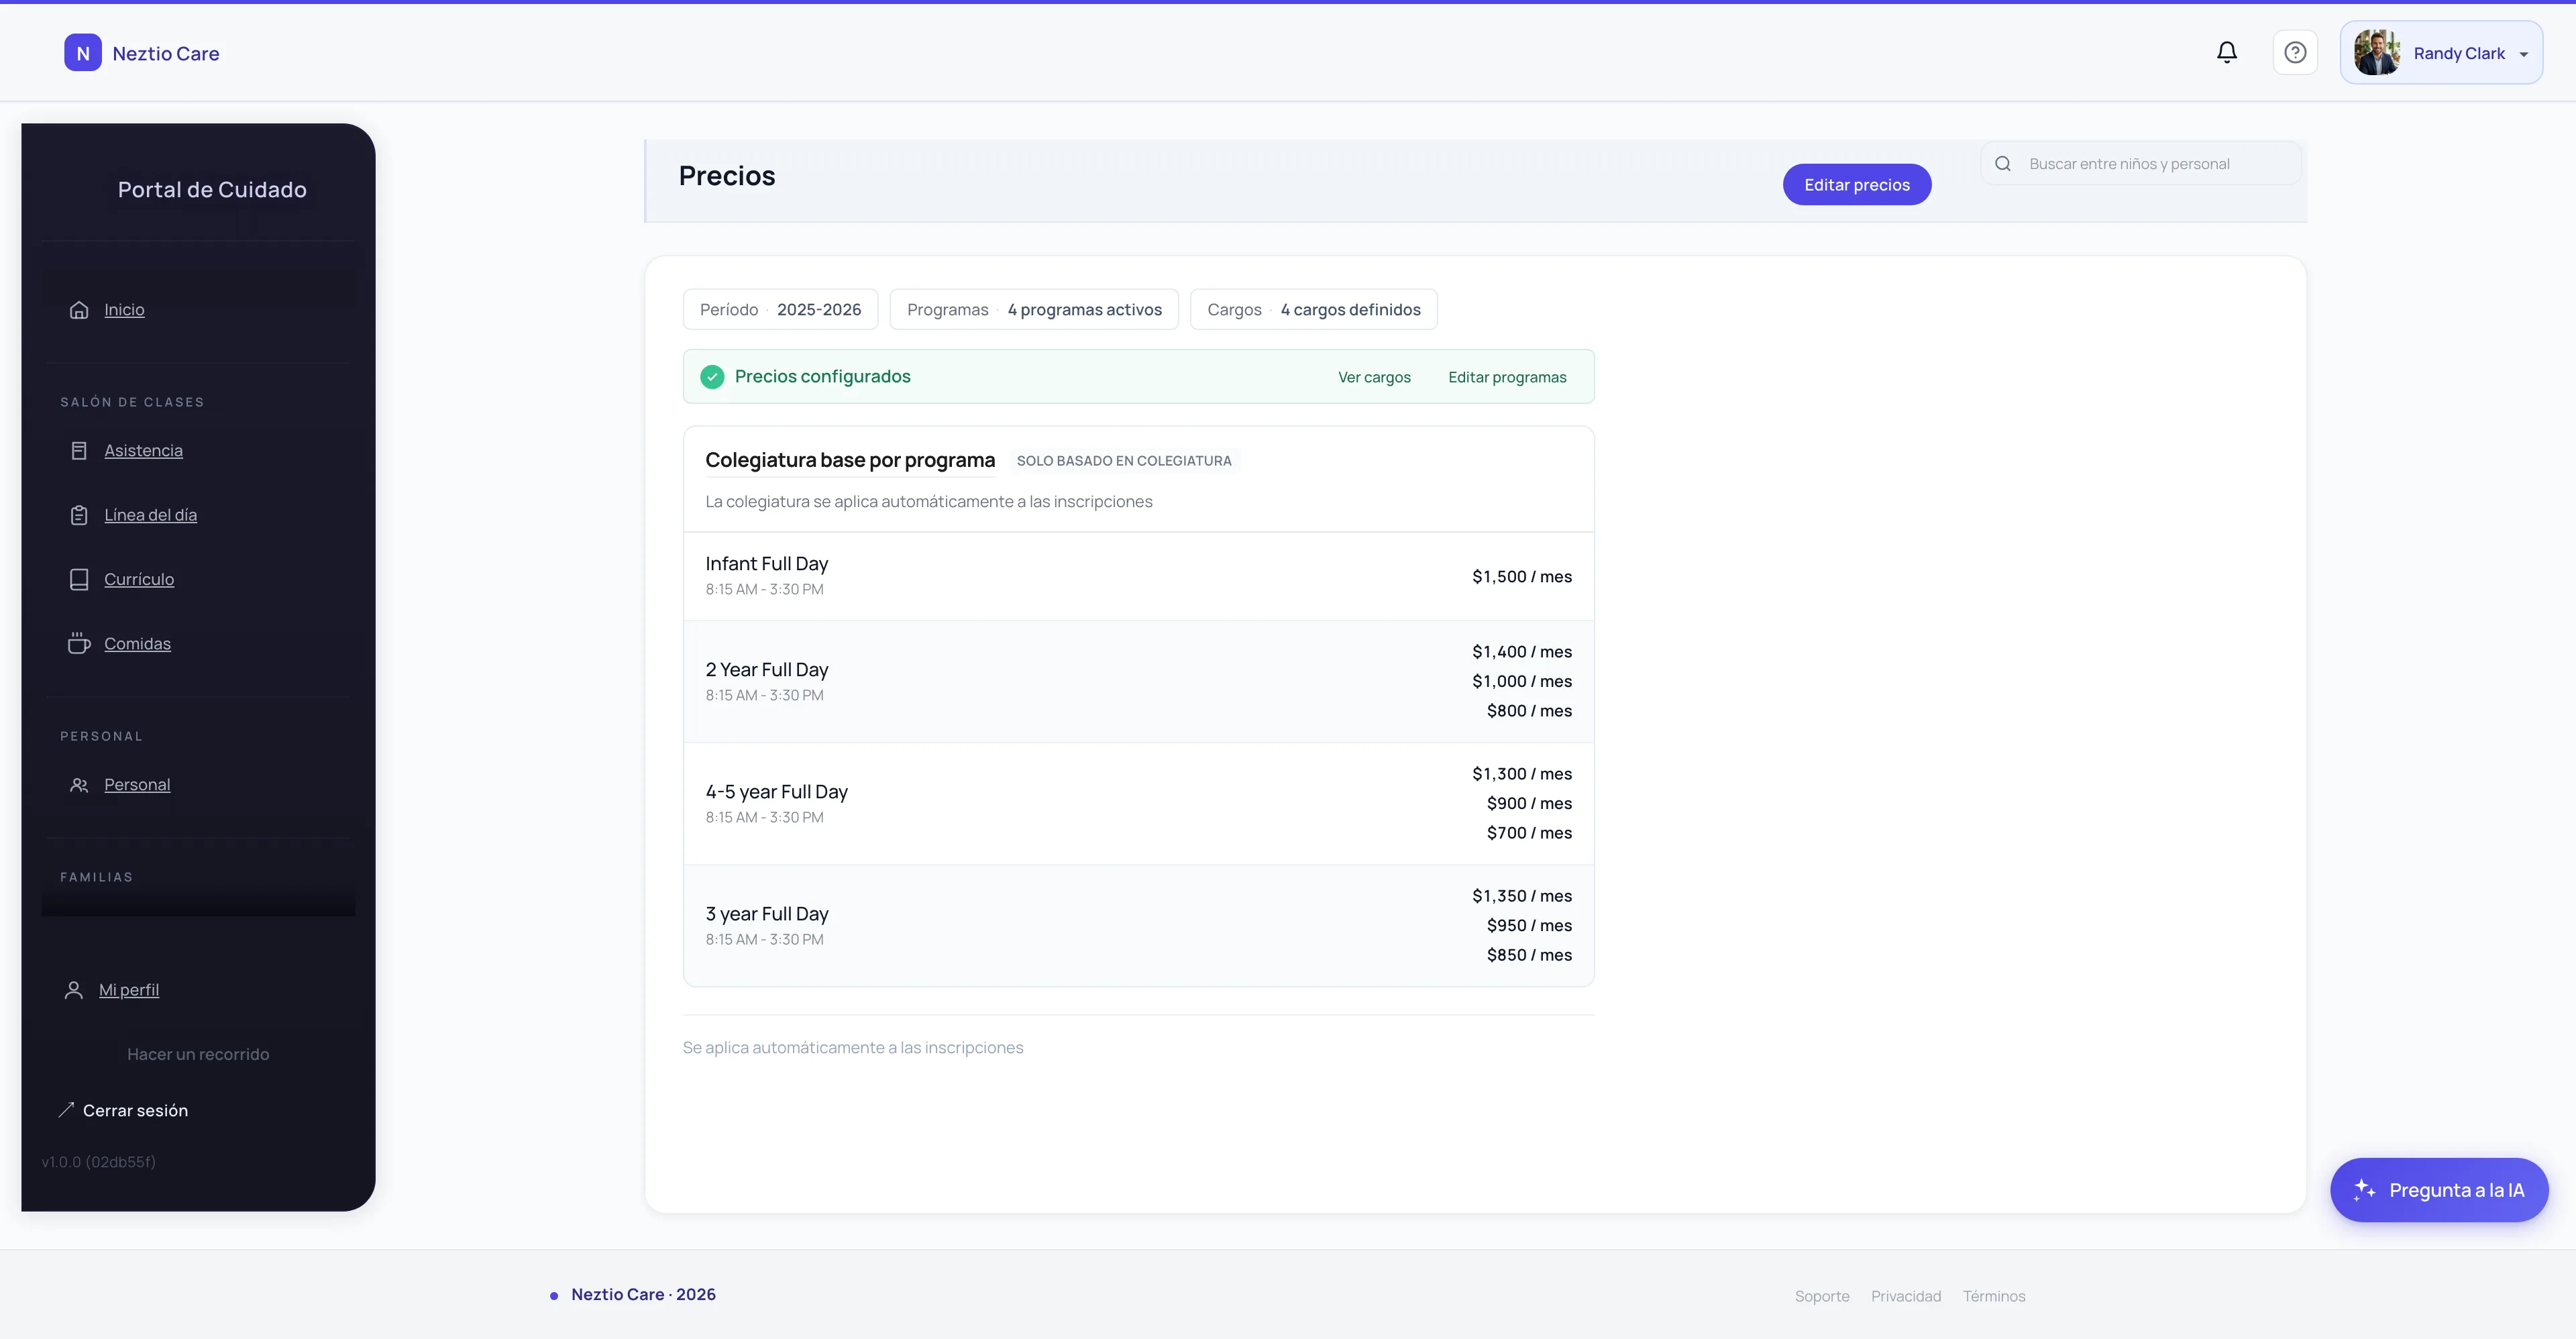
Task: Click the green Precios configurados check icon
Action: tap(712, 377)
